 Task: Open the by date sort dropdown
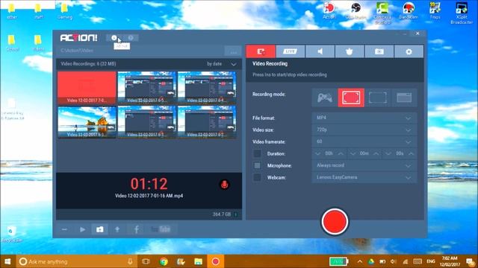click(221, 64)
